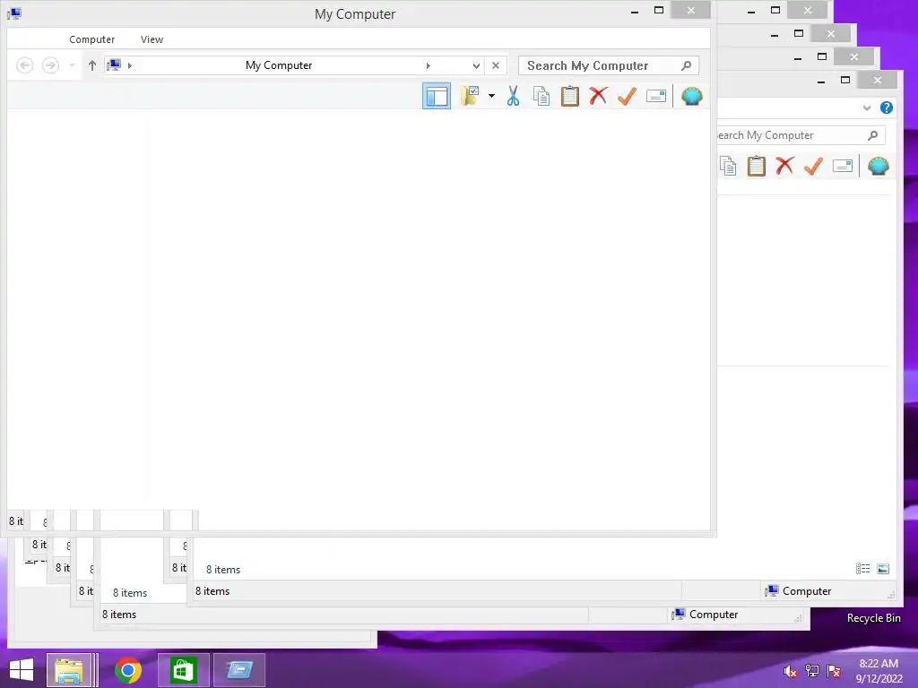
Task: Launch Google Chrome from the taskbar
Action: (128, 670)
